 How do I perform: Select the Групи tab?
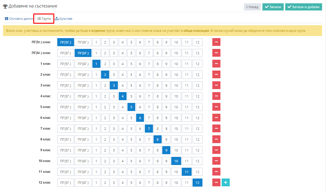coord(44,19)
